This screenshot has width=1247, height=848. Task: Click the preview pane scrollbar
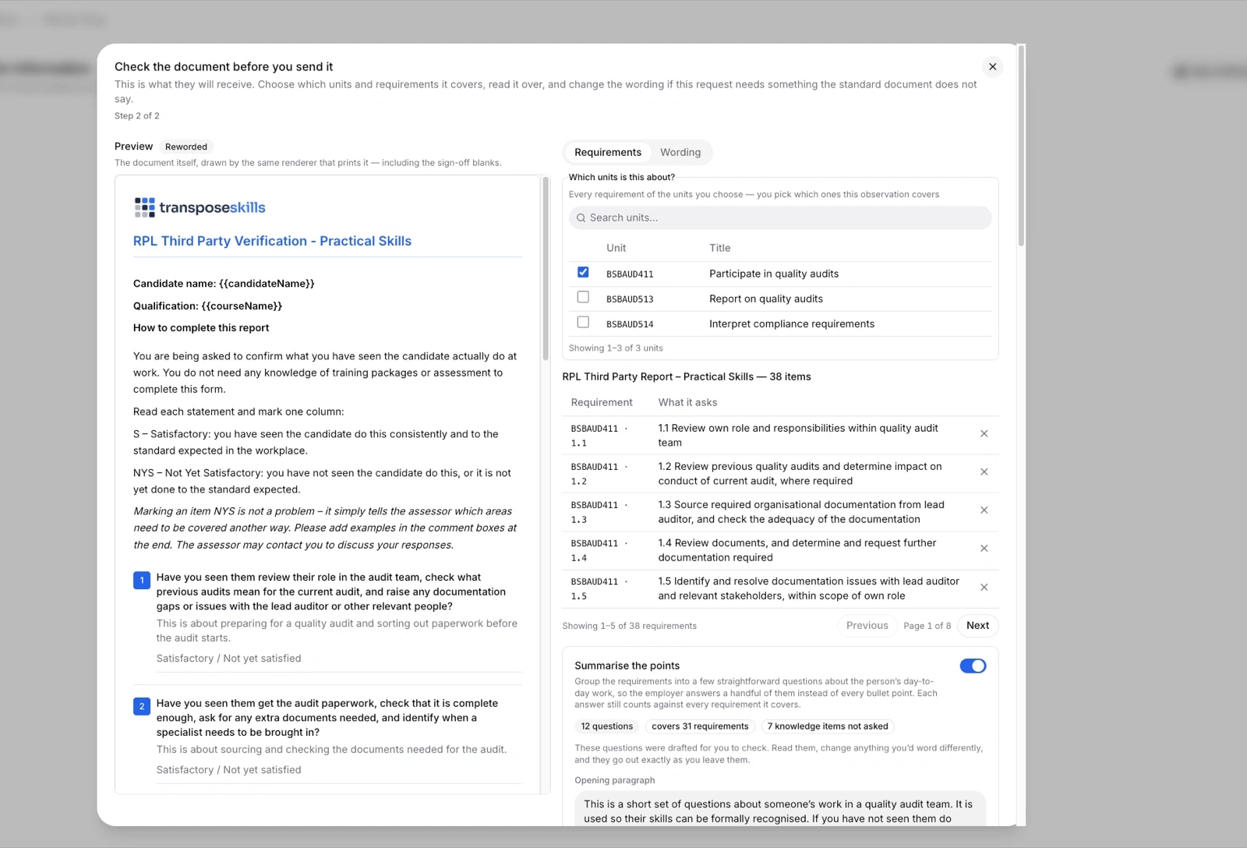[546, 268]
